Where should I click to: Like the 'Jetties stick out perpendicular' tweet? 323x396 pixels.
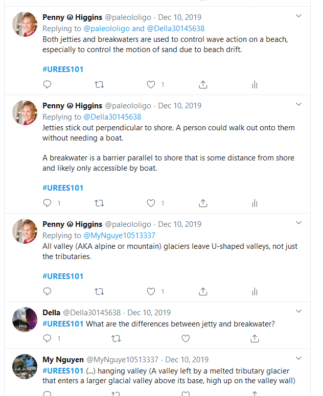pos(151,203)
